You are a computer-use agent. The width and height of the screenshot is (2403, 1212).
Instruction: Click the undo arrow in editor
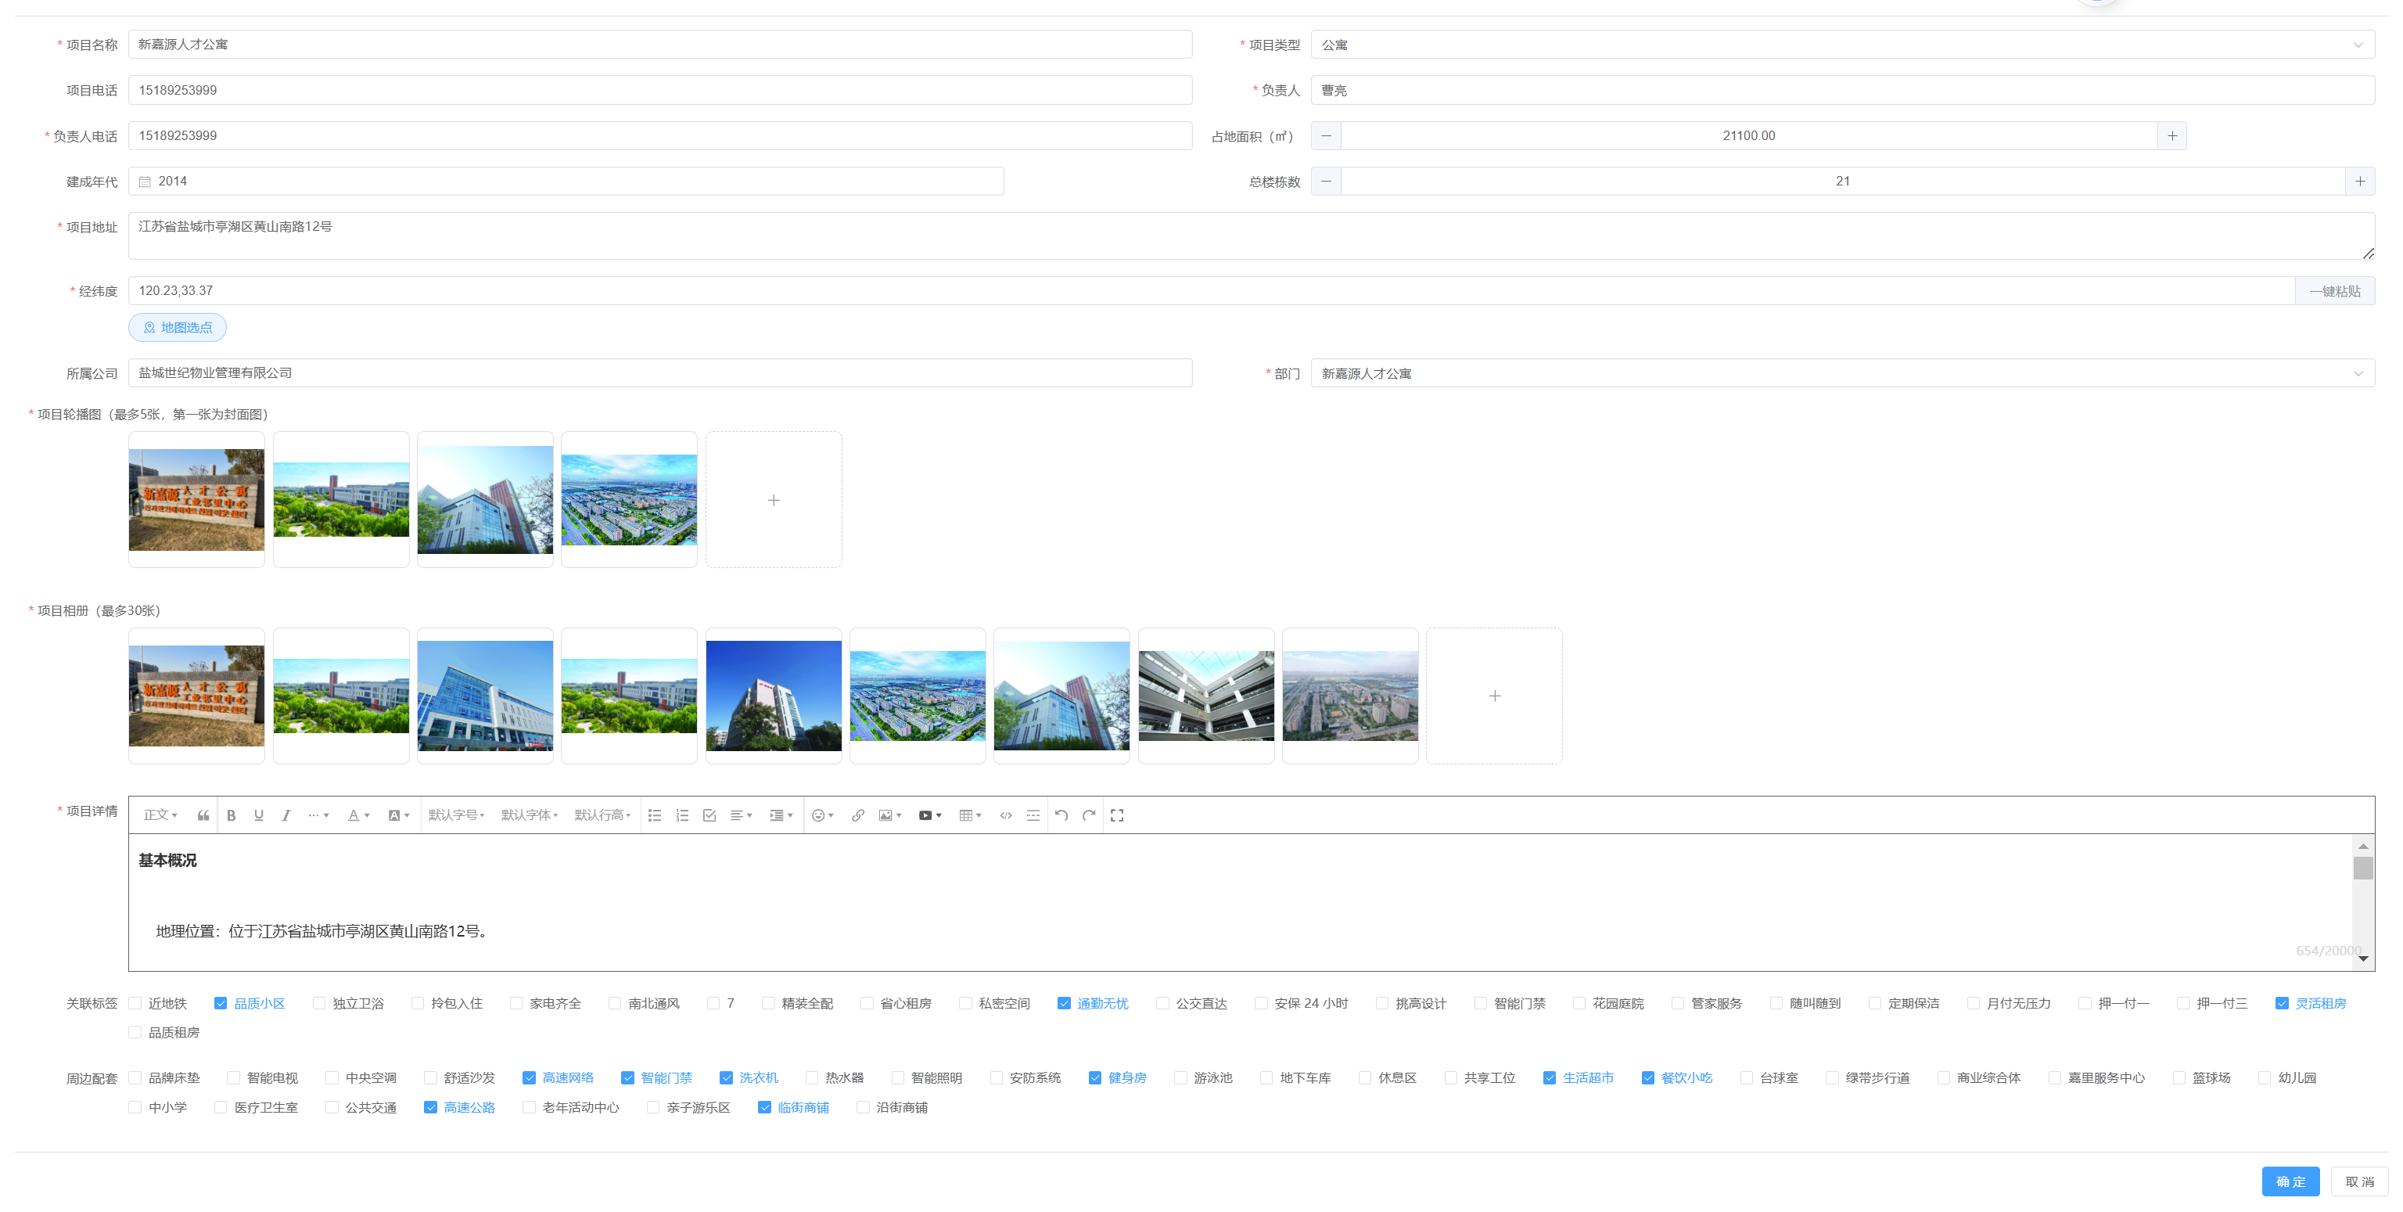coord(1061,815)
